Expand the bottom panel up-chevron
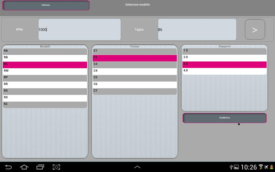Viewport: 275px width, 172px height. (x=137, y=167)
